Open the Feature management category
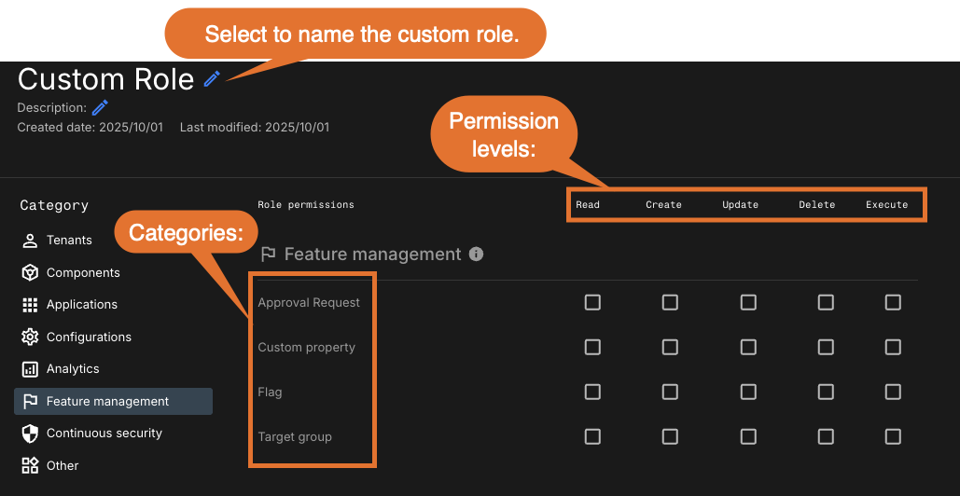The image size is (960, 496). click(x=107, y=402)
